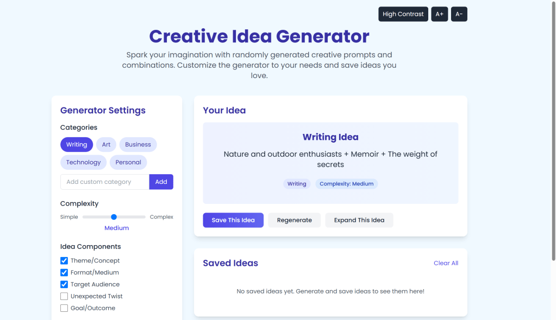556x320 pixels.
Task: Choose the Business category chip
Action: [138, 145]
